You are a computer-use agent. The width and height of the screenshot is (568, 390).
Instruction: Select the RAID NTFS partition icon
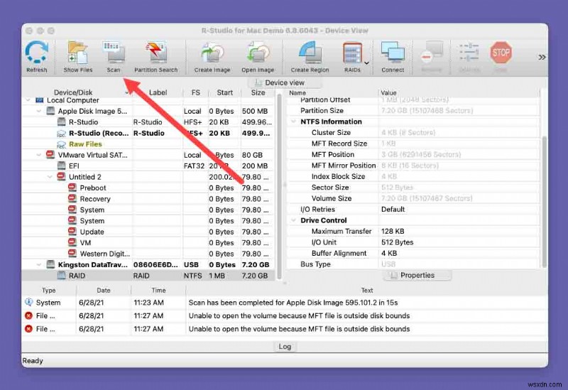point(62,276)
